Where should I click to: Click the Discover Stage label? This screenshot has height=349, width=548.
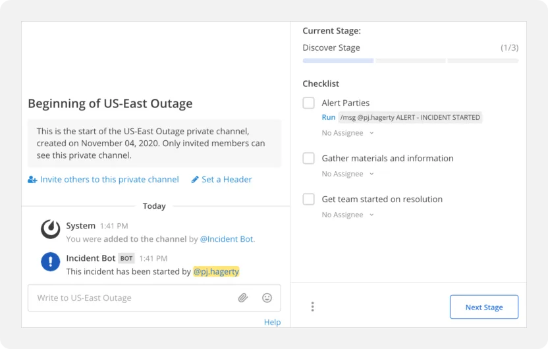pyautogui.click(x=331, y=48)
